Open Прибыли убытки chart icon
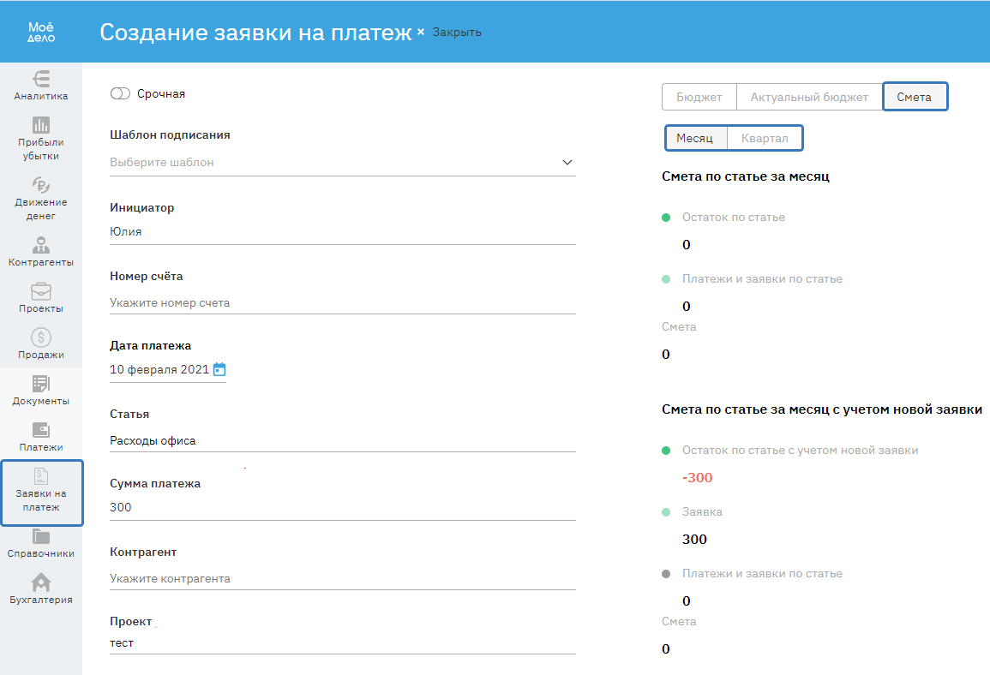This screenshot has height=675, width=990. click(x=40, y=125)
